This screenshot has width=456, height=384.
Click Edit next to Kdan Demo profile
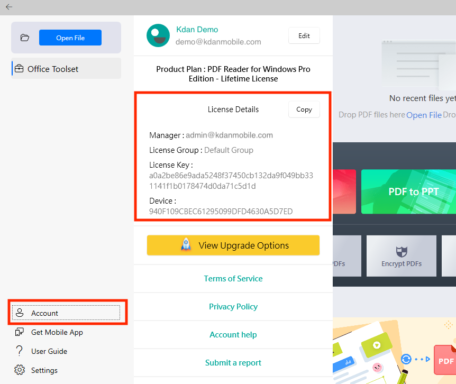coord(304,35)
